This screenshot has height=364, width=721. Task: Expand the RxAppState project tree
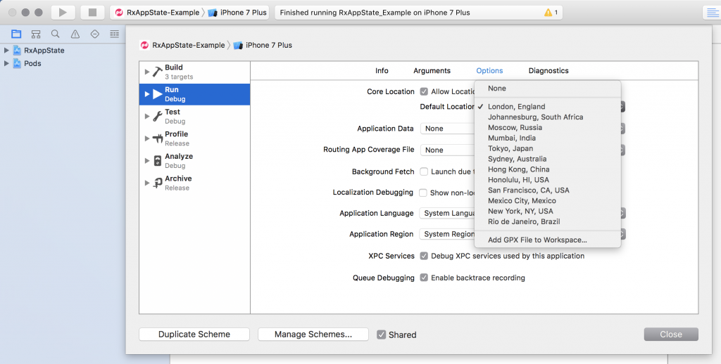pyautogui.click(x=6, y=51)
